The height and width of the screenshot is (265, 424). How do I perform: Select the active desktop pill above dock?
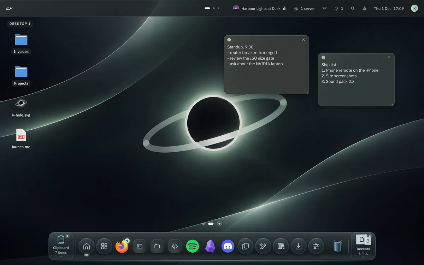click(211, 224)
